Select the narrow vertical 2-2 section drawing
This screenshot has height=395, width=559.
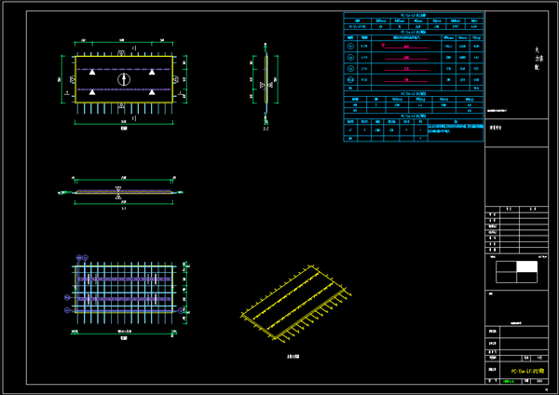click(266, 83)
